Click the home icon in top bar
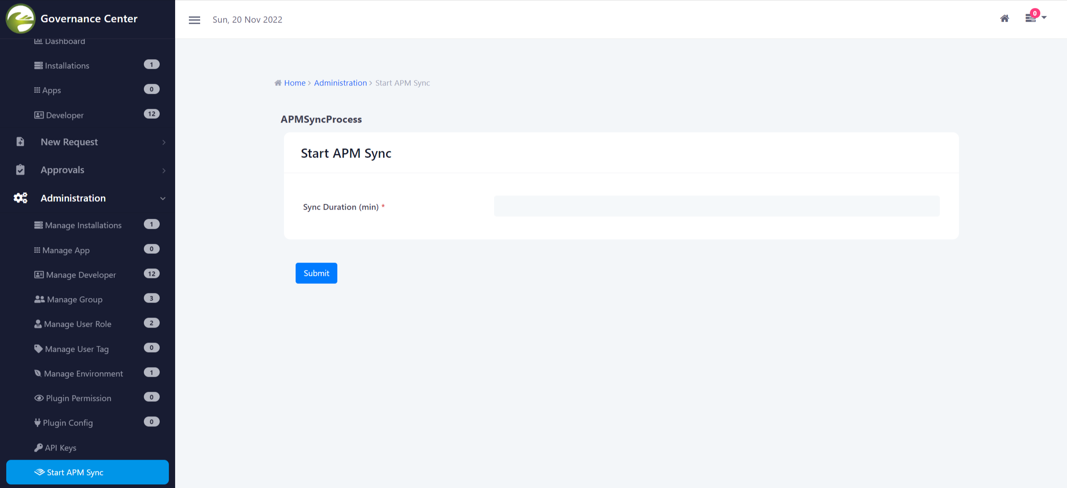Image resolution: width=1067 pixels, height=488 pixels. coord(1004,18)
